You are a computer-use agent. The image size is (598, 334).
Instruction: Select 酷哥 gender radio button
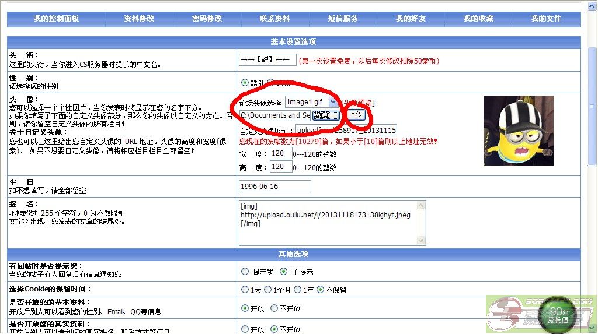[x=245, y=83]
